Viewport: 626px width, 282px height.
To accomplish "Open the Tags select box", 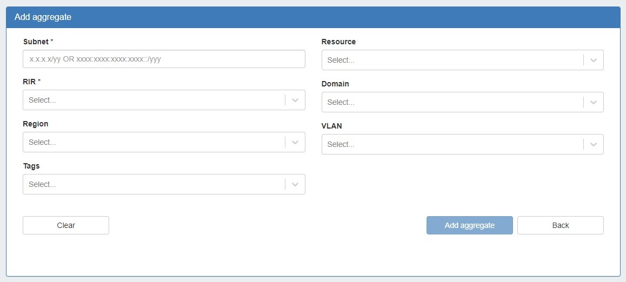I will pyautogui.click(x=154, y=184).
